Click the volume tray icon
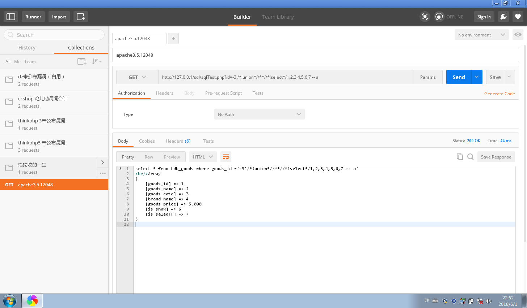This screenshot has width=527, height=308. click(489, 301)
